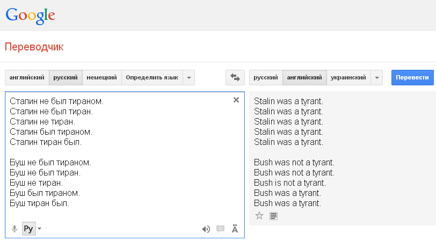
Task: Star the translation to save to phrasebook
Action: point(259,216)
